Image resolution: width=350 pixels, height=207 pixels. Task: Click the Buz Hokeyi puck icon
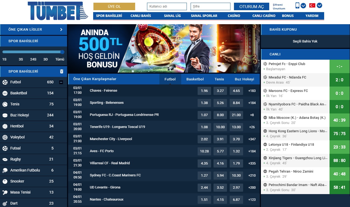(5, 115)
